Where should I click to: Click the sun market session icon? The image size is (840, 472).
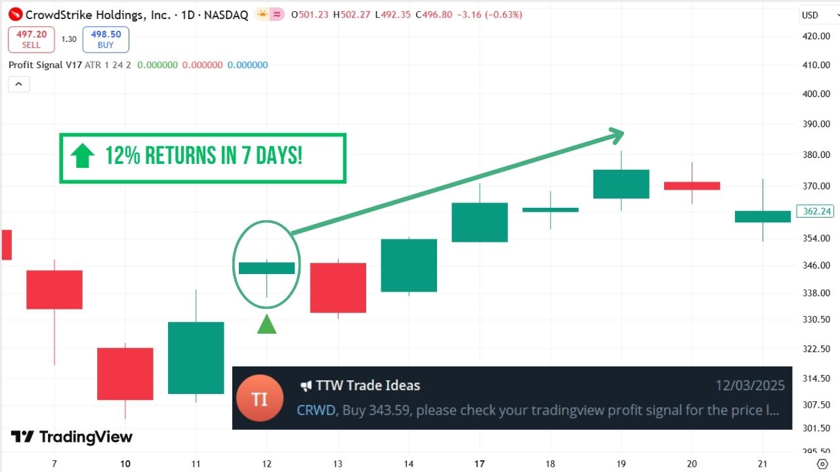click(262, 14)
